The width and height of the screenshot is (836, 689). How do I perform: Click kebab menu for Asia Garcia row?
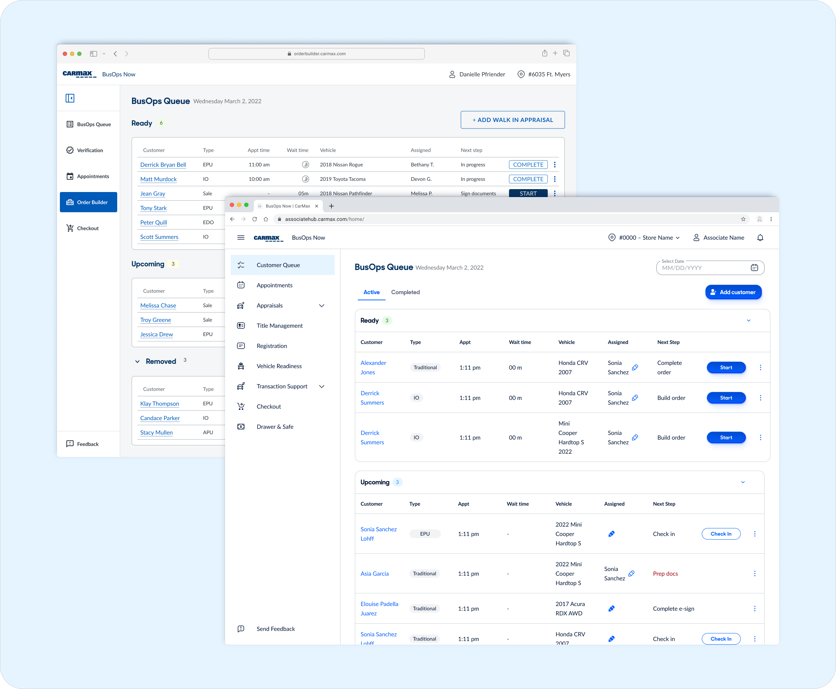pyautogui.click(x=754, y=574)
